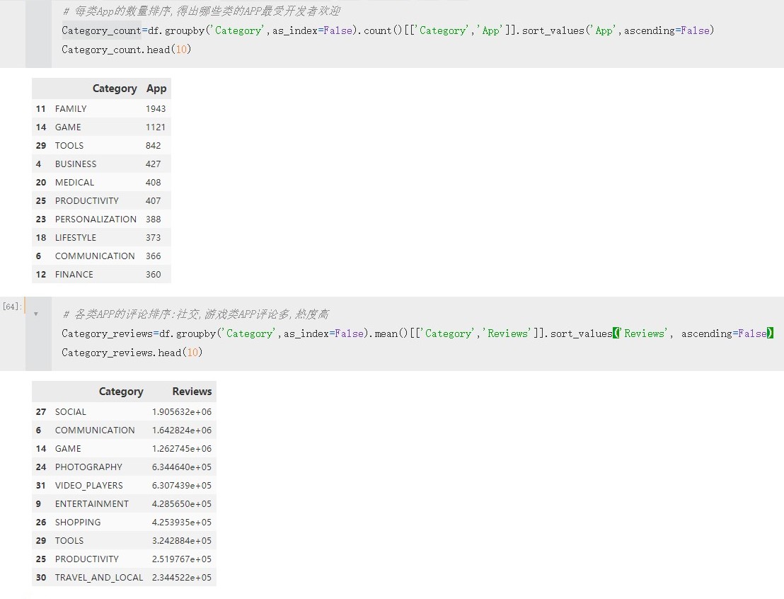Select the GAME row in count table
784x599 pixels.
coord(68,127)
